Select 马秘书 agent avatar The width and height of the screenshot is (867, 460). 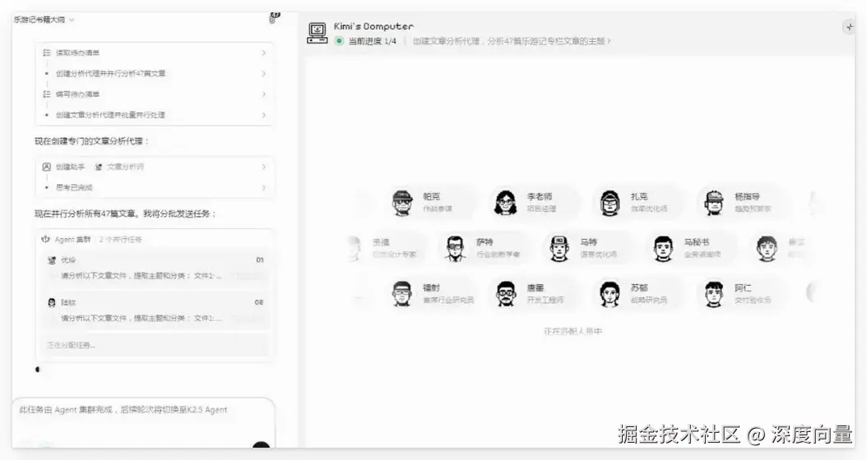click(663, 248)
